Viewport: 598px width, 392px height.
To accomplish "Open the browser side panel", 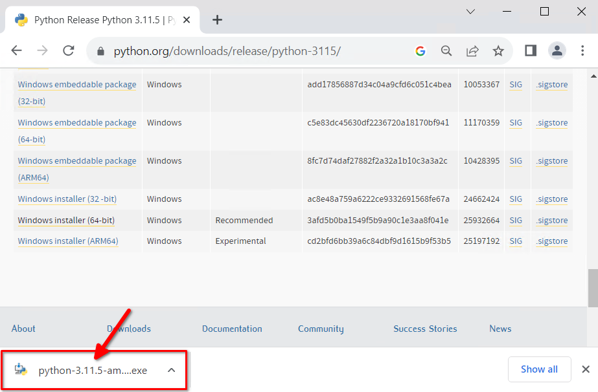I will coord(531,50).
